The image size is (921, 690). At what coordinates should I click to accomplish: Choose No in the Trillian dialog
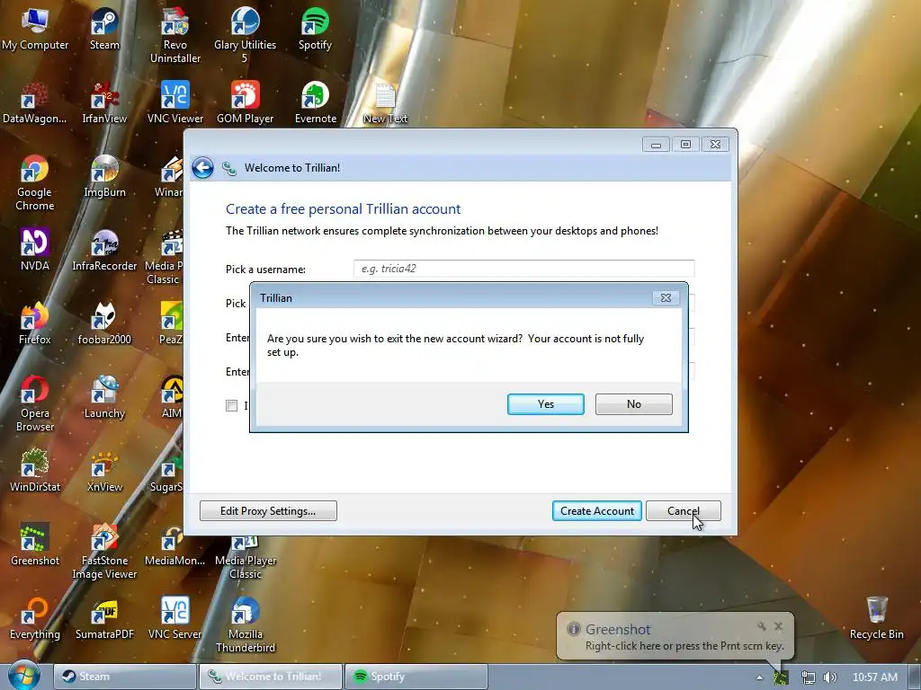tap(633, 404)
